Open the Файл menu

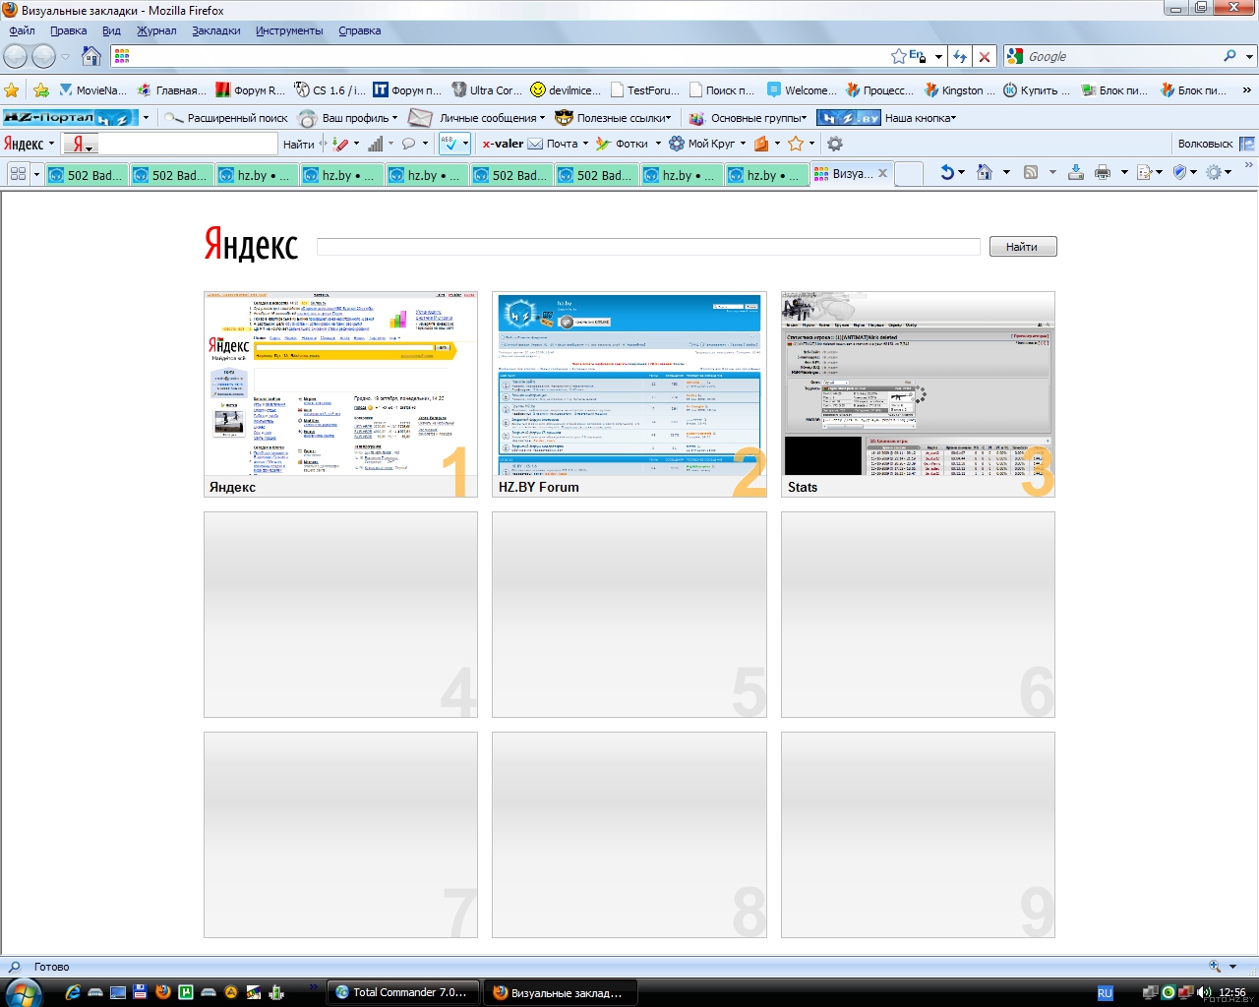click(22, 30)
